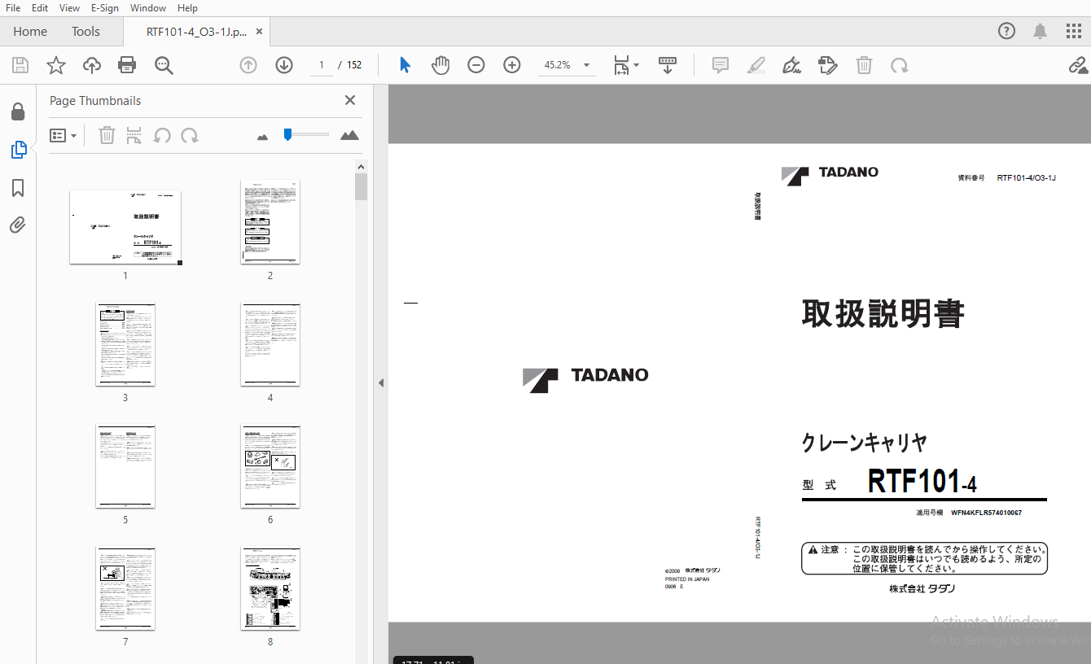Select page 7 thumbnail
Image resolution: width=1091 pixels, height=664 pixels.
(x=125, y=588)
